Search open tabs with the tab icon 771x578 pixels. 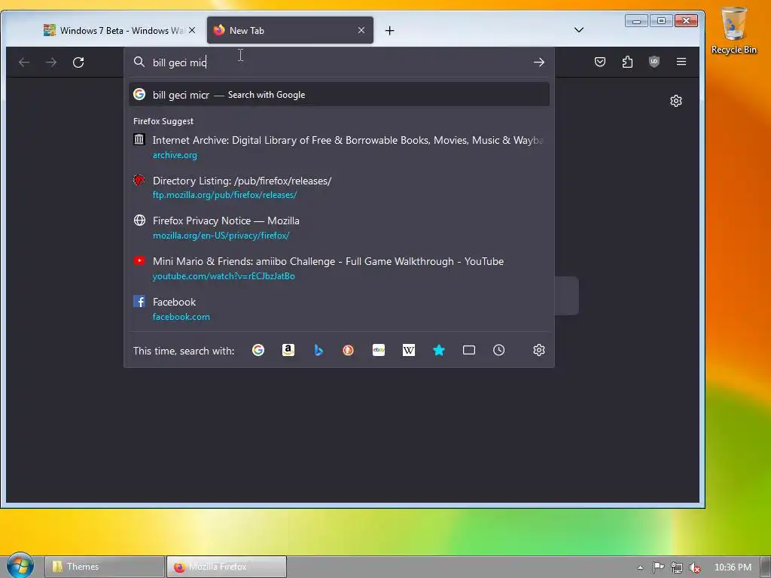(469, 350)
